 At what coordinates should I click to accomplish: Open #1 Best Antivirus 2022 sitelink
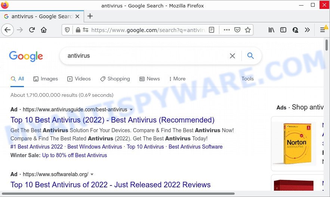[x=37, y=147]
